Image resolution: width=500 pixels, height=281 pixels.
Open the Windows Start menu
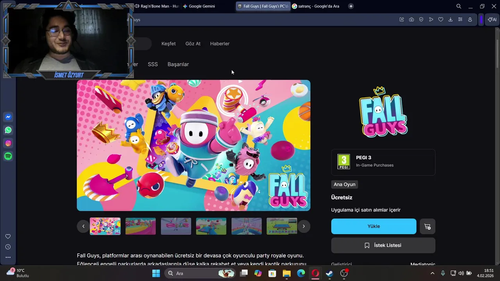coord(156,273)
